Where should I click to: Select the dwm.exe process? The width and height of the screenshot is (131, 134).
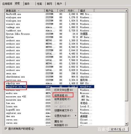click(x=10, y=116)
